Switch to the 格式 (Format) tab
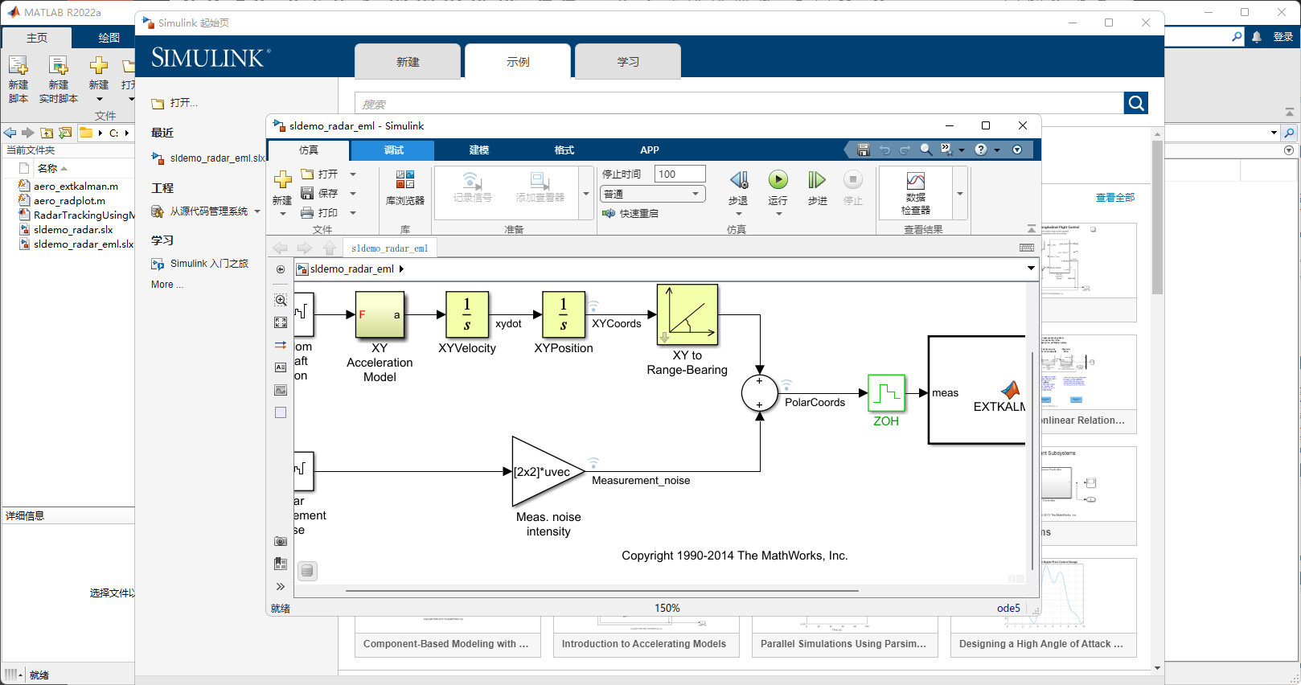Screen dimensions: 1301x685 (564, 150)
